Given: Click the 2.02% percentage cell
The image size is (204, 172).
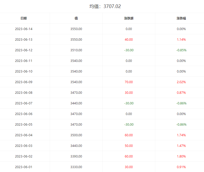Looking at the screenshot, I should point(181,82).
